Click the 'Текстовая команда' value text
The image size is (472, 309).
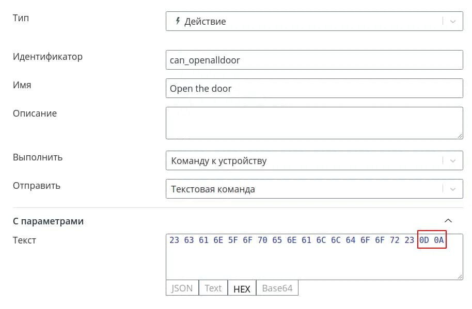[213, 189]
